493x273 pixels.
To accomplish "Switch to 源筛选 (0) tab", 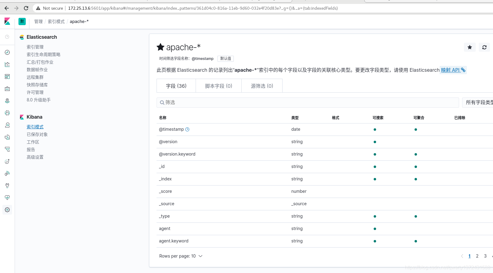I will coord(262,86).
